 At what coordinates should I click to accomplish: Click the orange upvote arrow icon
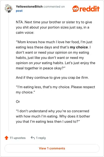click(x=6, y=138)
